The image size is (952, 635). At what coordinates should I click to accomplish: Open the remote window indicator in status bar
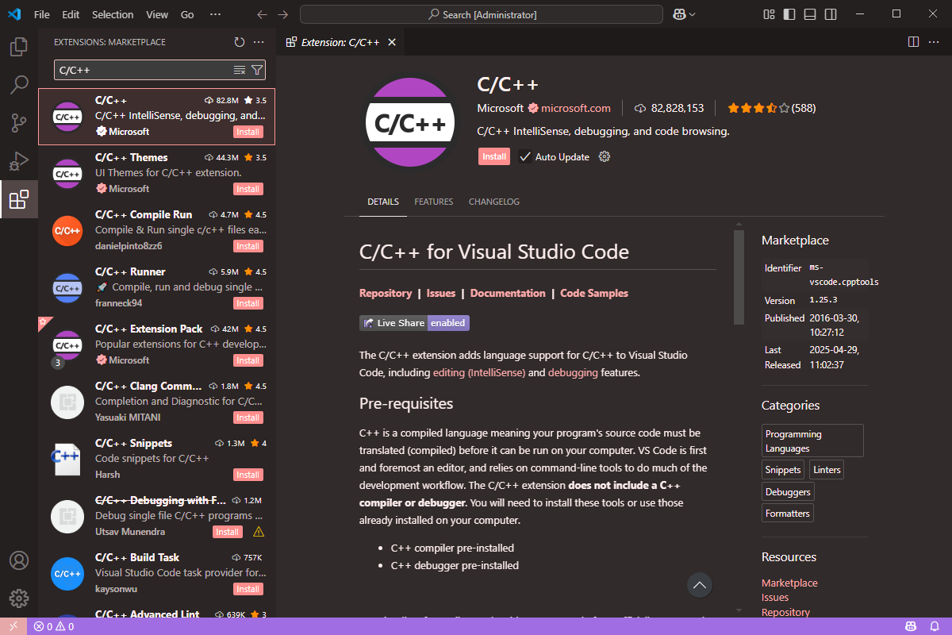pos(13,626)
